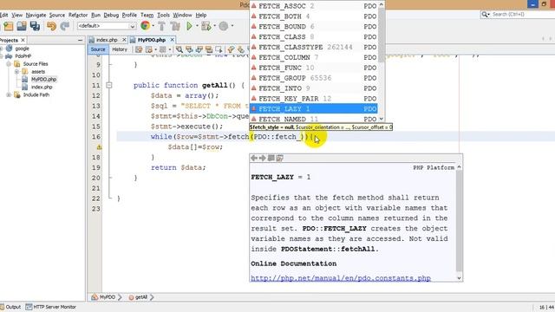Minimize the Projects panel
This screenshot has height=312, width=555.
coord(80,41)
